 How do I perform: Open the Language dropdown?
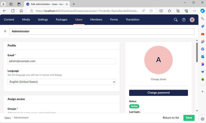(x=62, y=82)
